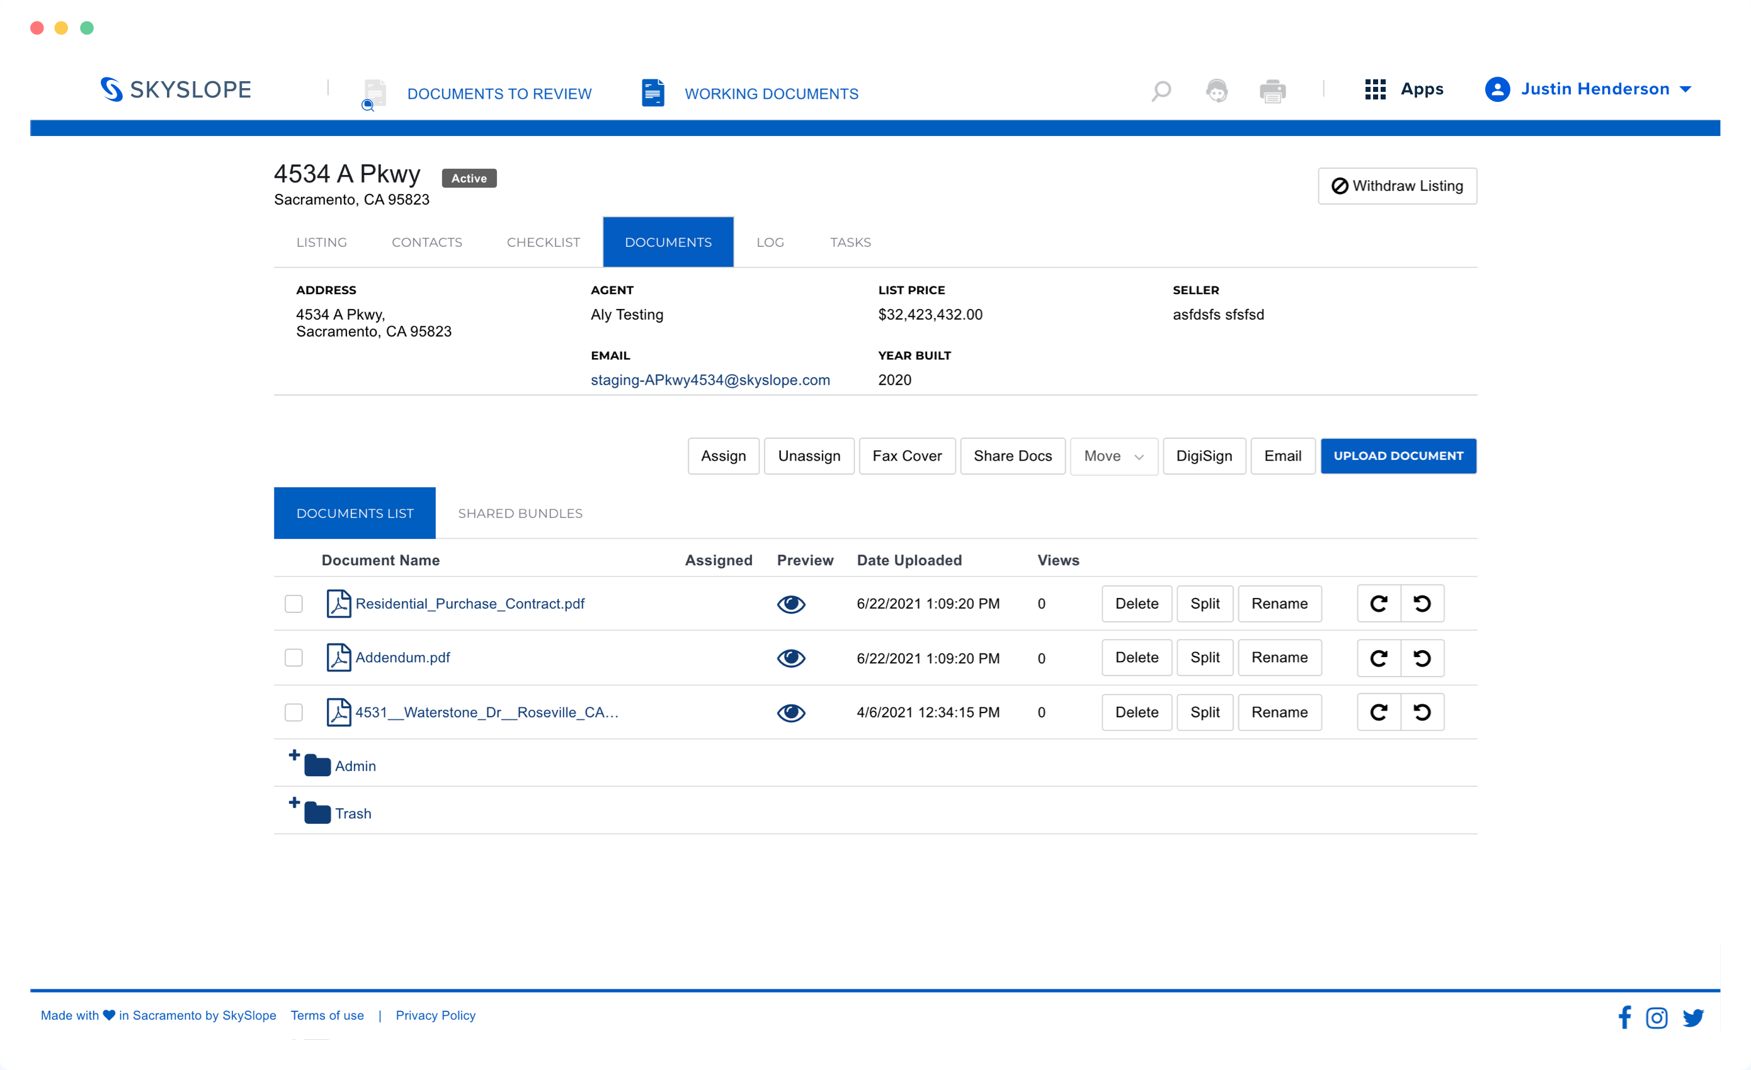
Task: Open the staging-APkwy4534 email link
Action: (710, 380)
